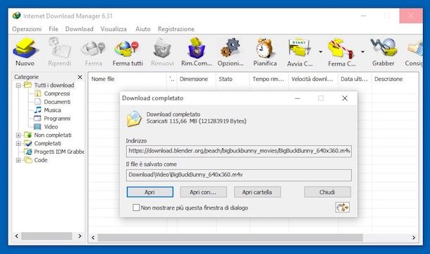Expand the Completati tree node
Viewport: 430px width, 254px height.
click(x=18, y=143)
